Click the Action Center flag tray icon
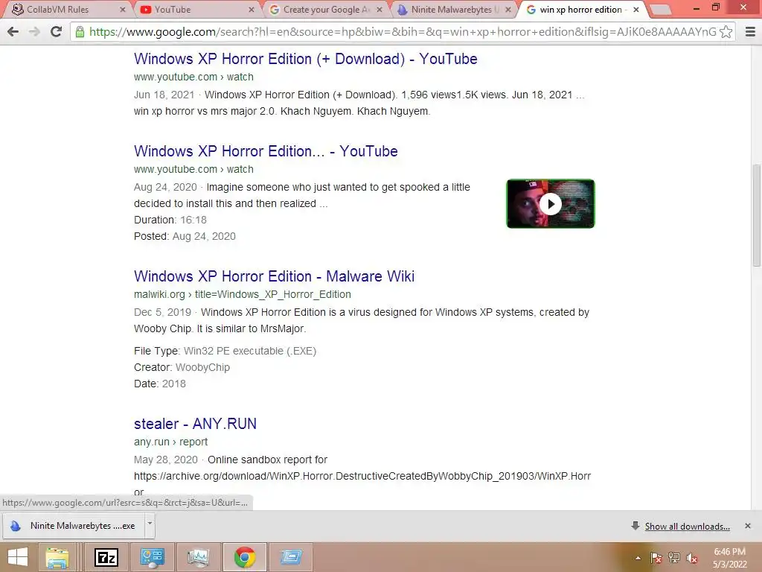 click(x=656, y=559)
